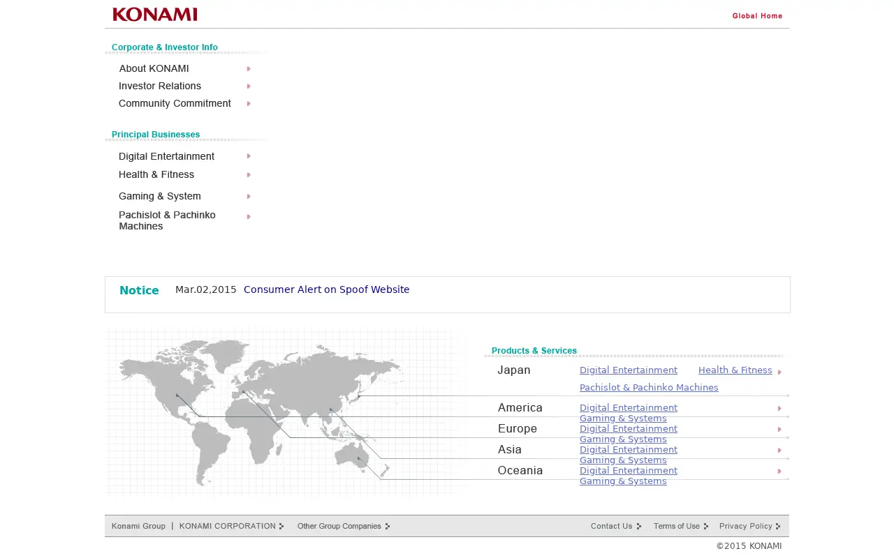Open Europe Gaming & Systems link
The height and width of the screenshot is (558, 894).
click(x=623, y=439)
